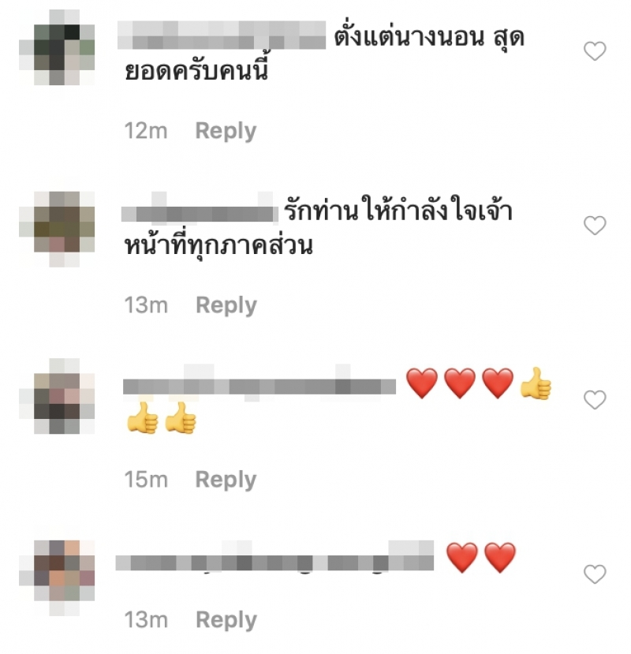Open profile picture of 'รักท่าน' commenter
This screenshot has width=631, height=654.
57,229
